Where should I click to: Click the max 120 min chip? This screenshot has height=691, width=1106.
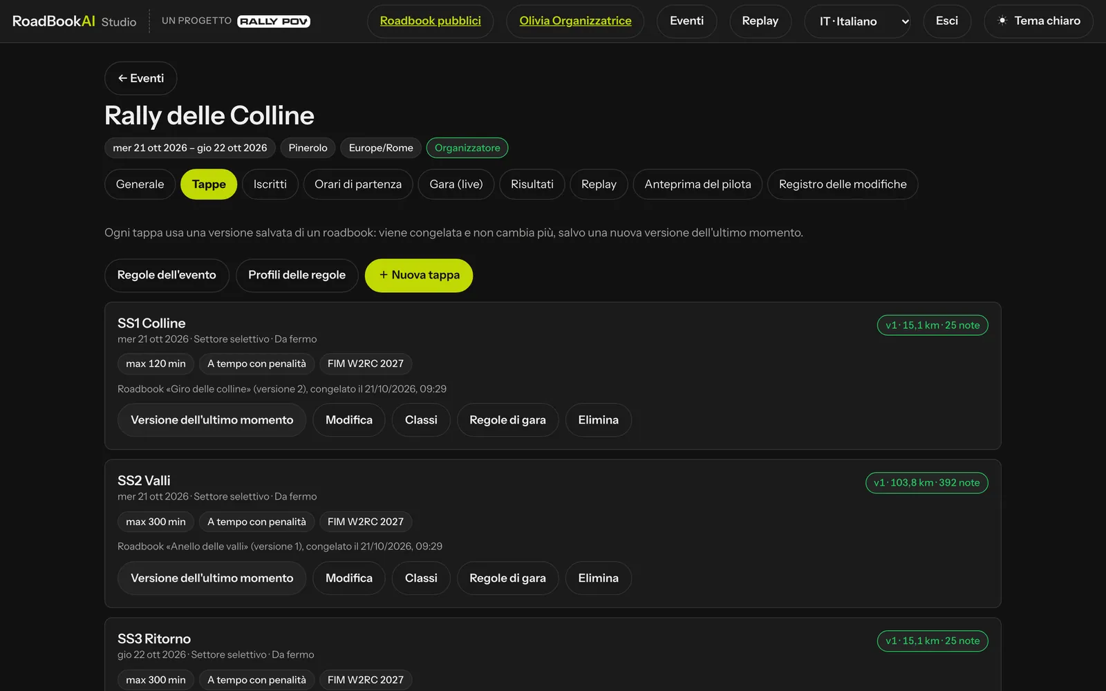[156, 364]
